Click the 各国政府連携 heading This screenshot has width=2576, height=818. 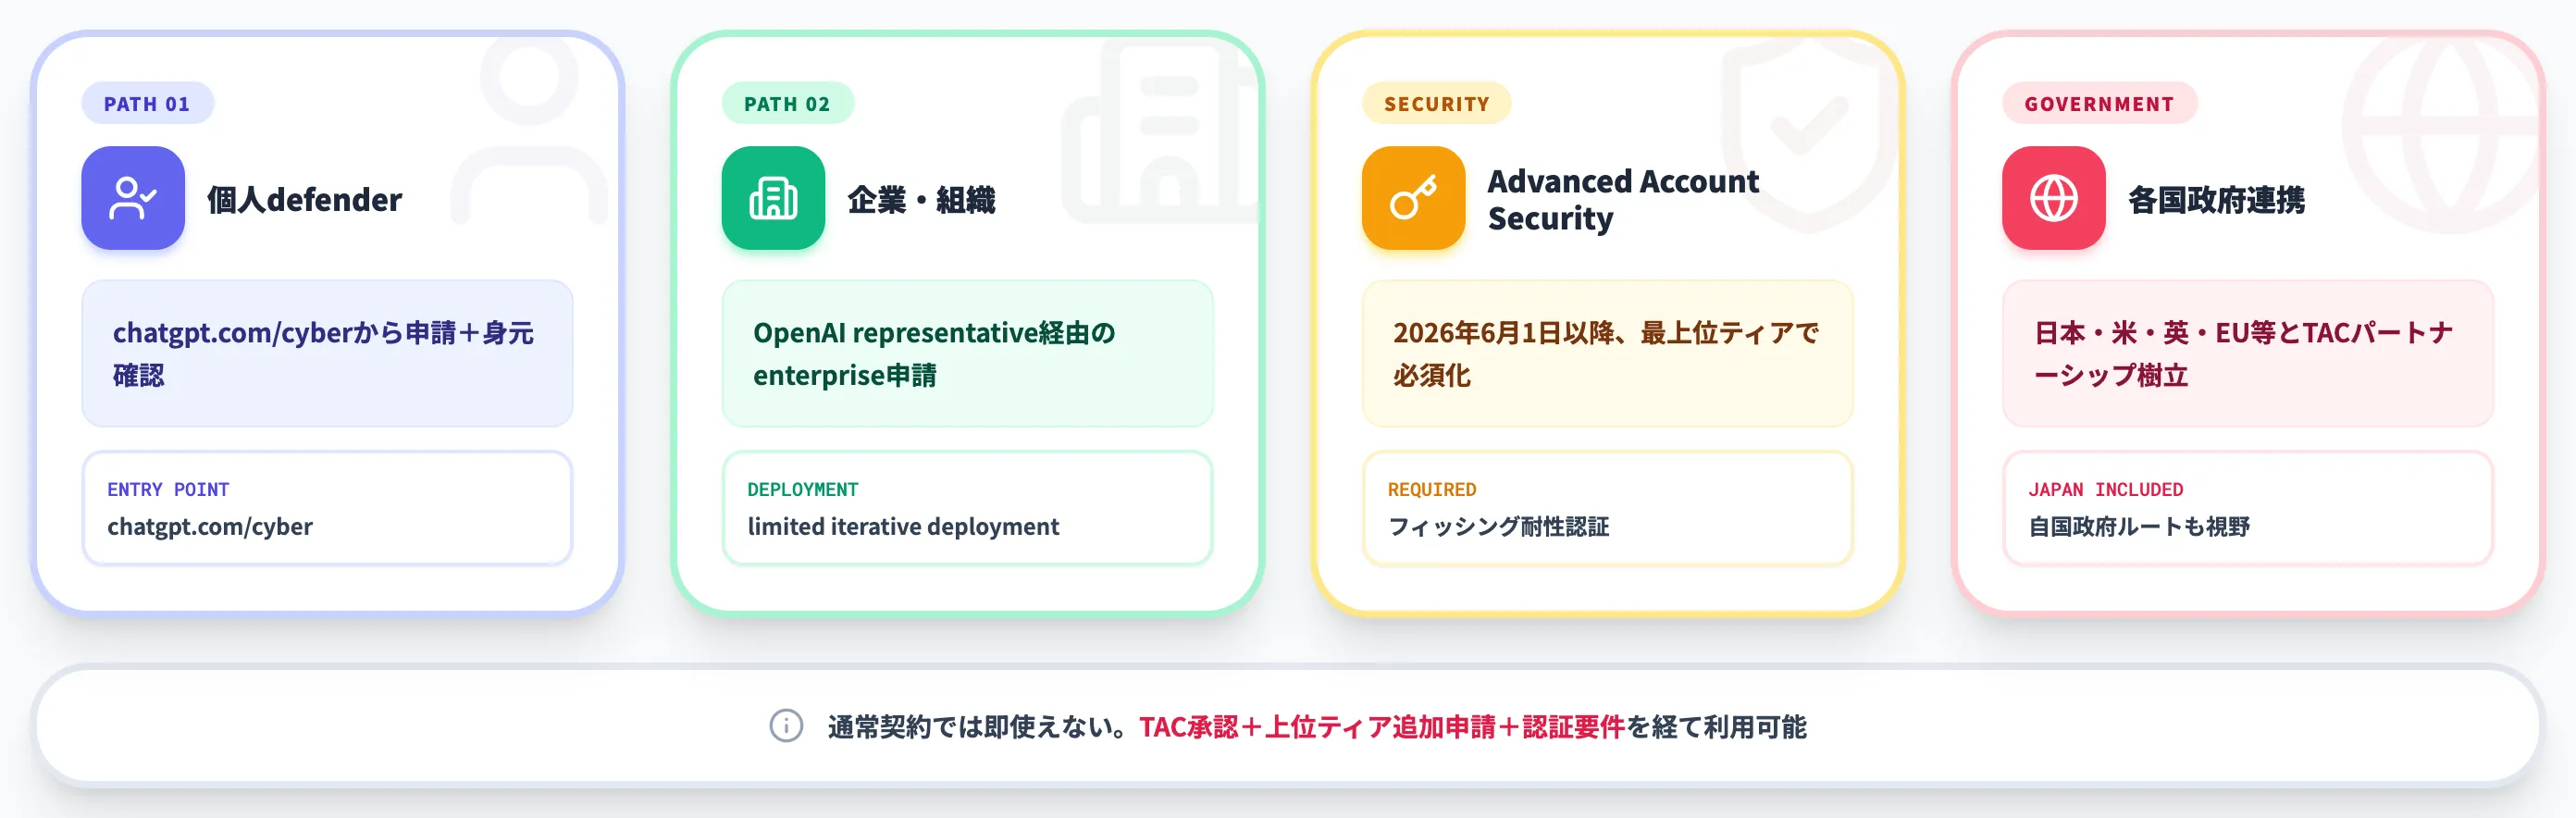coord(2216,199)
